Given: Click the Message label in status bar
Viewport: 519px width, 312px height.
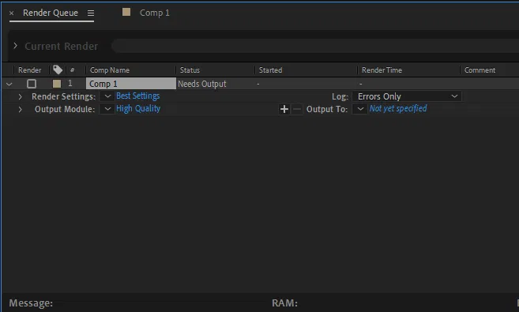Looking at the screenshot, I should [31, 303].
